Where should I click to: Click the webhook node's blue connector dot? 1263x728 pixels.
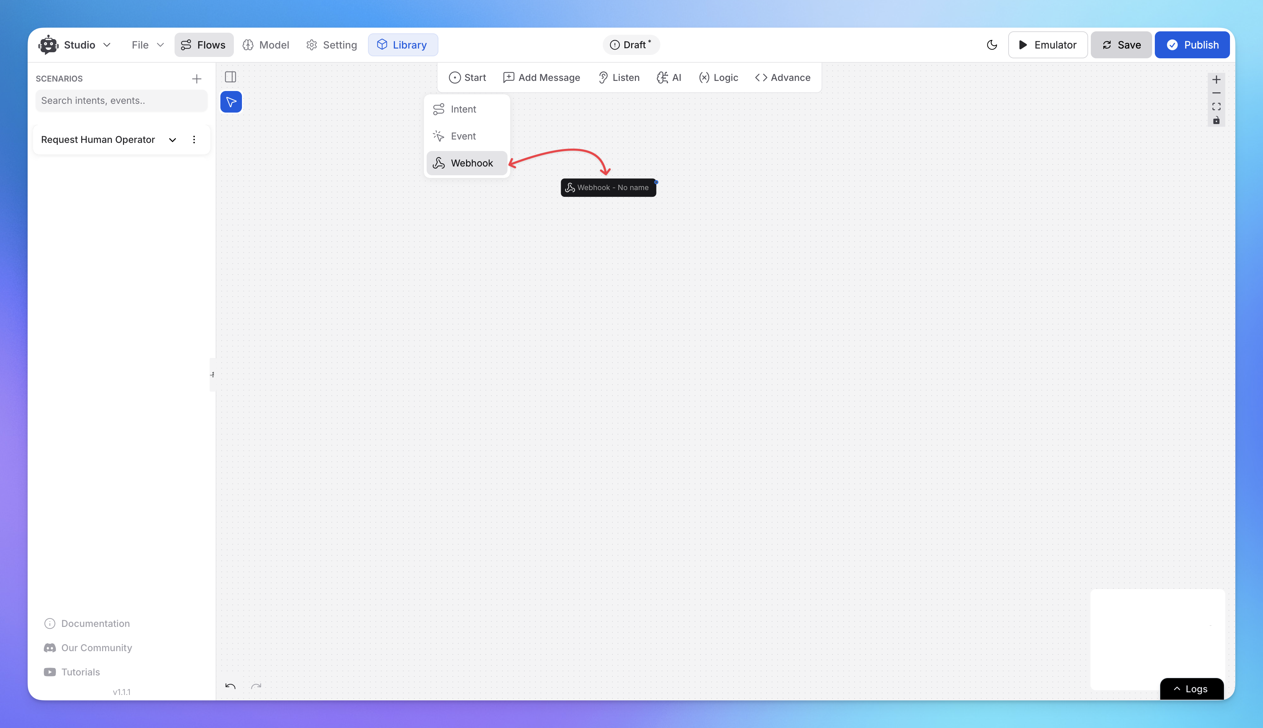click(656, 182)
